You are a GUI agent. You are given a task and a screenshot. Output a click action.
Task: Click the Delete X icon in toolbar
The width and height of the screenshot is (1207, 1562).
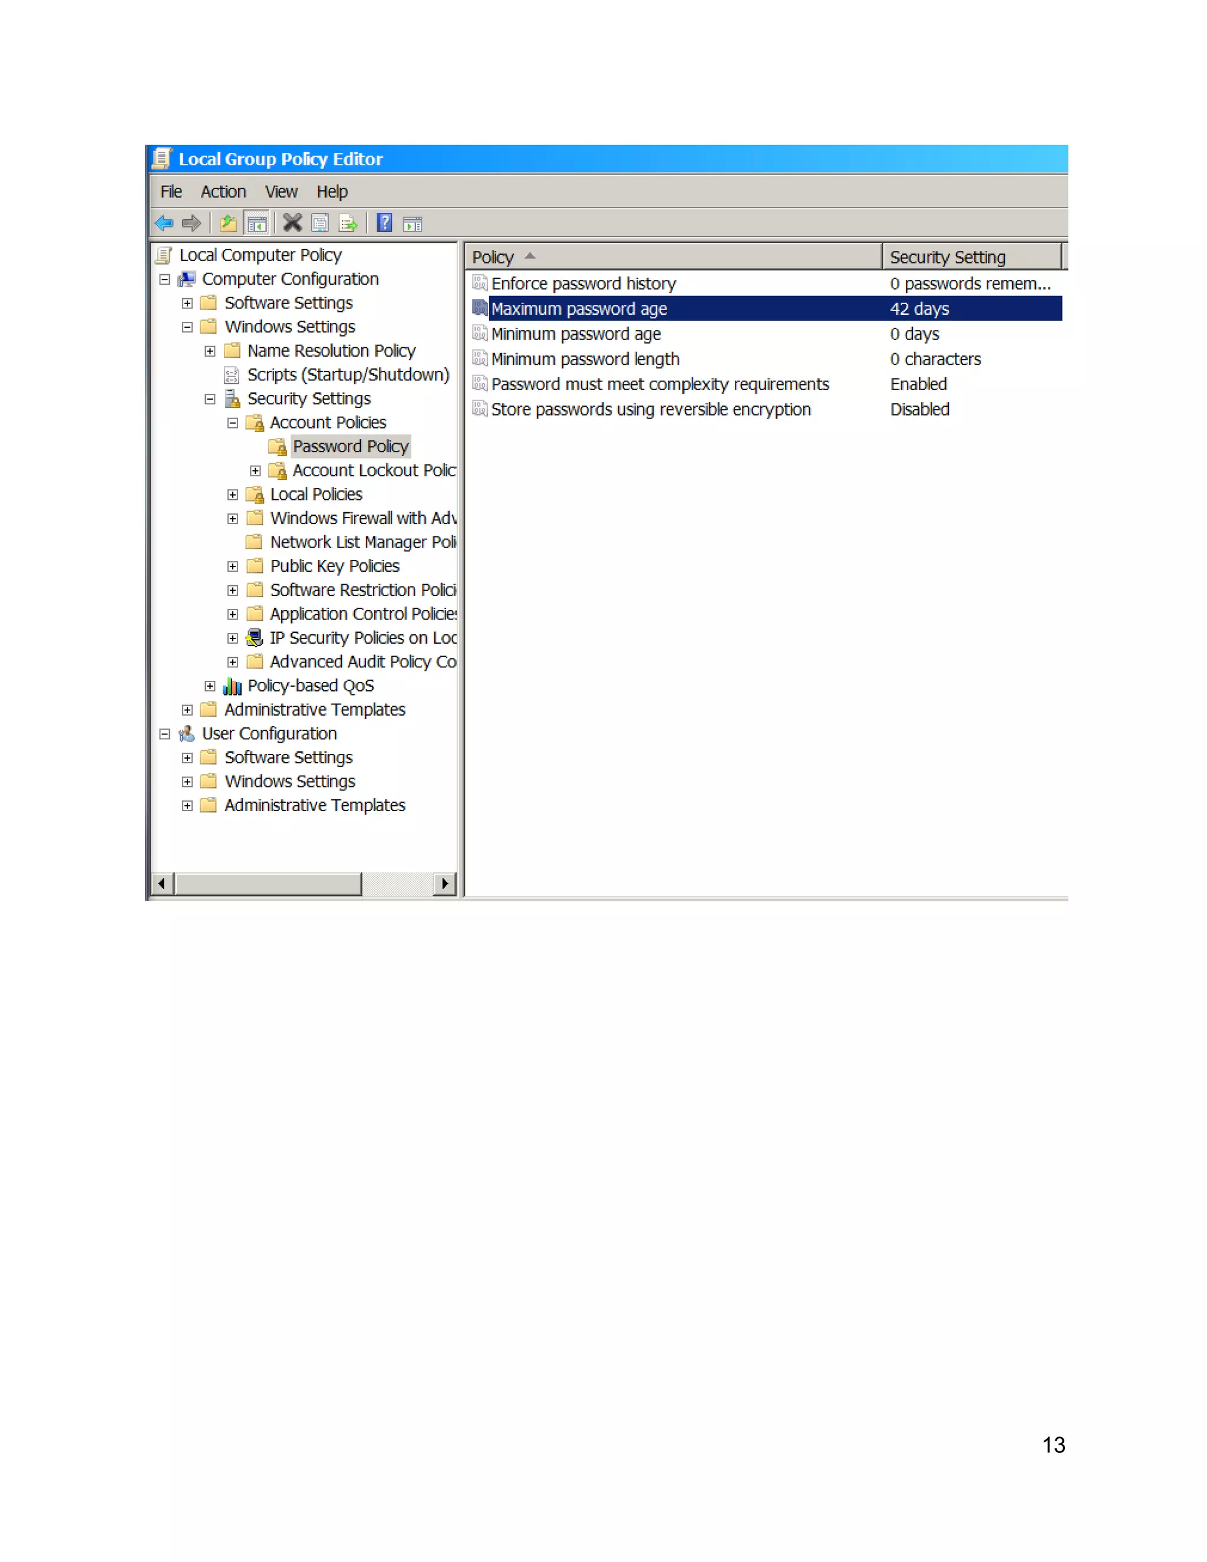tap(292, 224)
